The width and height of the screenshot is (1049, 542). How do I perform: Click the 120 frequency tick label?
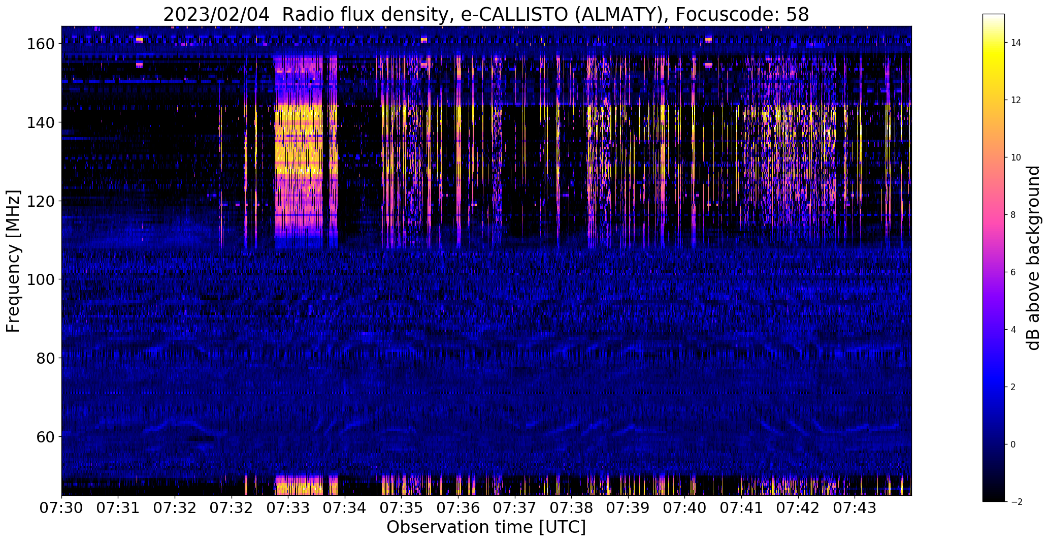[41, 201]
